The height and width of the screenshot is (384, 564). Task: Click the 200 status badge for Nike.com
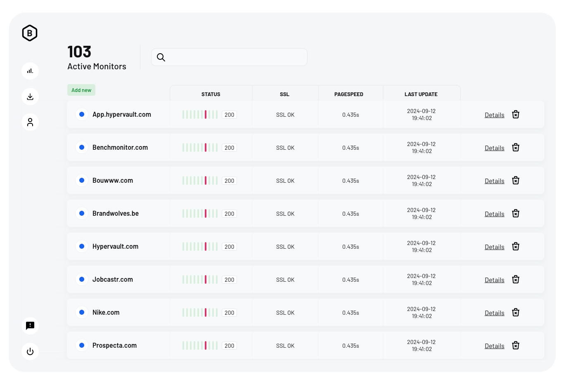pos(230,312)
